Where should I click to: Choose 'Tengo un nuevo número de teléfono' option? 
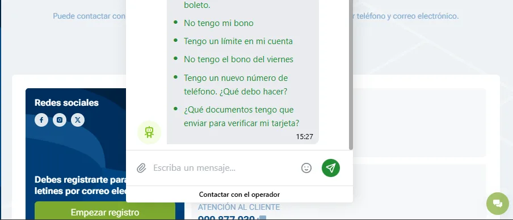coord(236,85)
